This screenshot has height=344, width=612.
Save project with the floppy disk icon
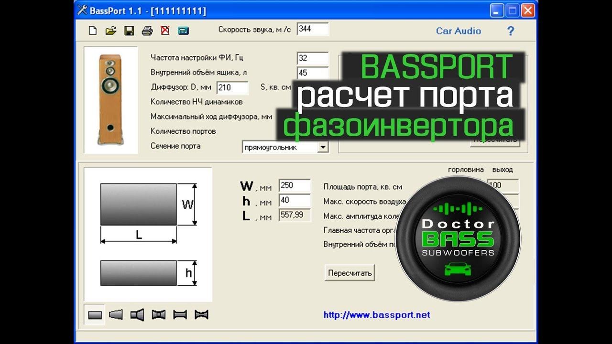point(129,31)
